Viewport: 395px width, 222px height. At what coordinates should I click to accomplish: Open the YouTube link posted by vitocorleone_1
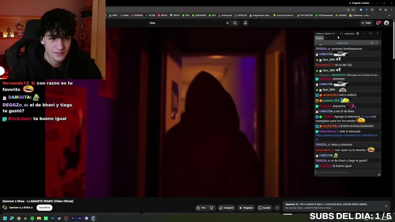(x=347, y=137)
